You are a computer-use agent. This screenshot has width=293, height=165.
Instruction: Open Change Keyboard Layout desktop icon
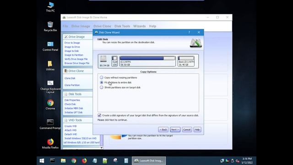(x=50, y=87)
